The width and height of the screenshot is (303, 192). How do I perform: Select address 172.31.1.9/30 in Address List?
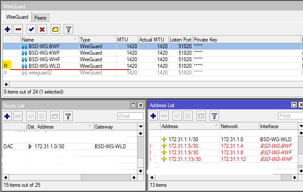[224, 153]
